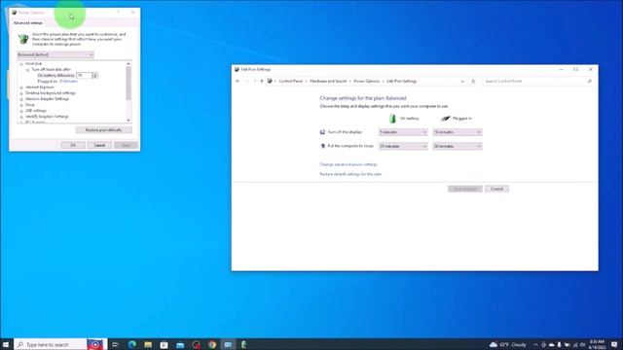
Task: Collapse the Hard disk tree node
Action: click(x=21, y=64)
